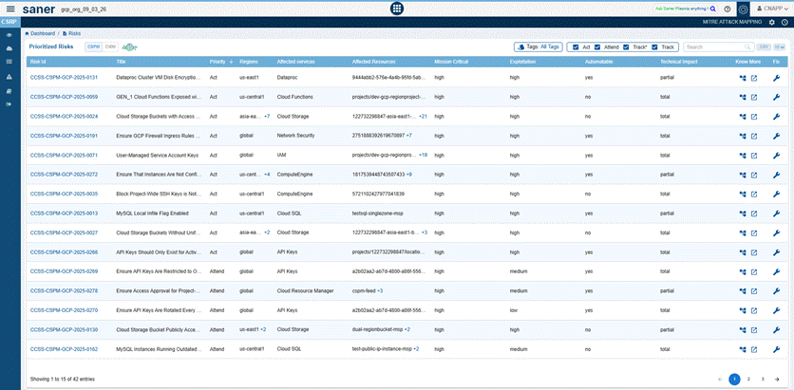Open the help question mark icon
The height and width of the screenshot is (390, 794).
coord(728,9)
